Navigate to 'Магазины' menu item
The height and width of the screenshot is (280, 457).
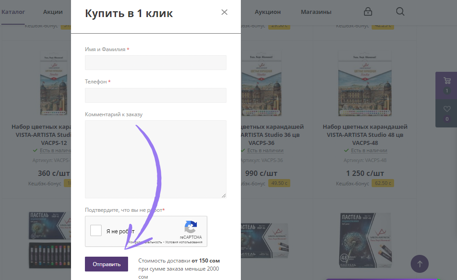(316, 12)
